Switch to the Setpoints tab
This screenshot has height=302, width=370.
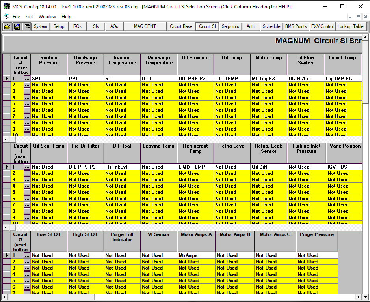(x=230, y=26)
